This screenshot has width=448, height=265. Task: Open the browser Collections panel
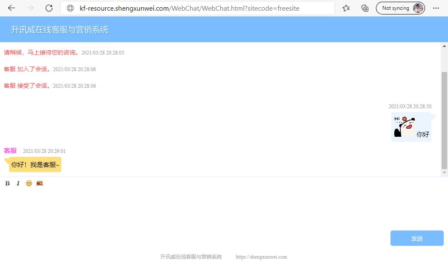(x=365, y=8)
